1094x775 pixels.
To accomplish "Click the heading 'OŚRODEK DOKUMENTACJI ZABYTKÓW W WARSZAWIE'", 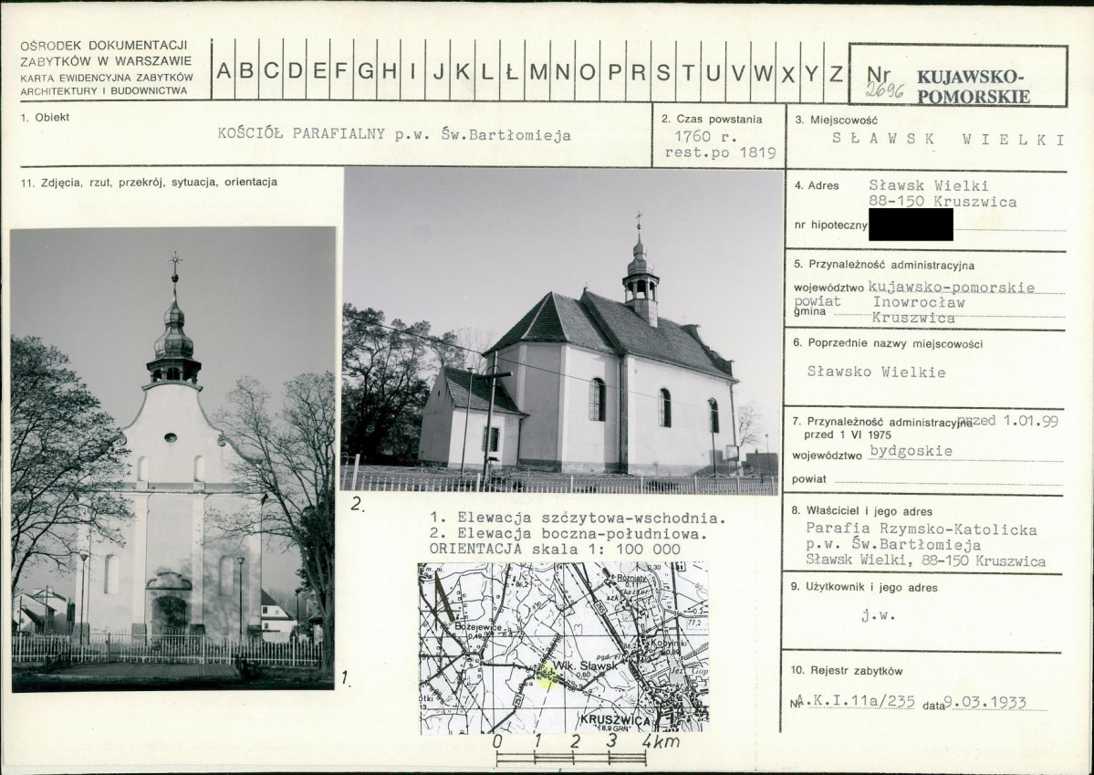I will click(106, 54).
